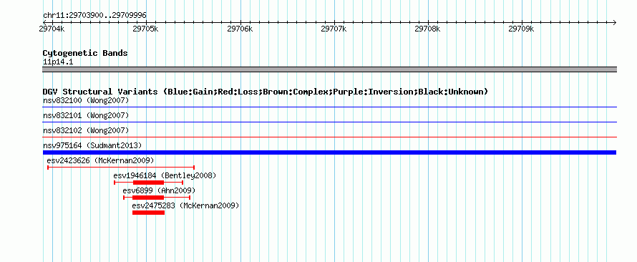Click the 29707k ruler tick label

click(x=334, y=29)
